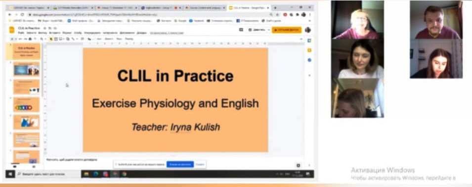Click the blue stop sharing button

point(180,164)
